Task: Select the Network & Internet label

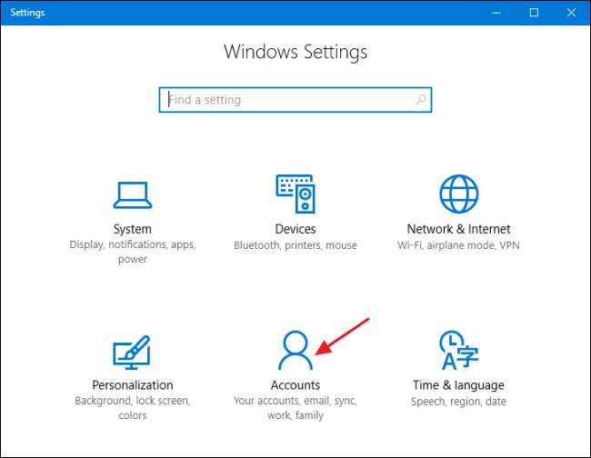Action: (458, 229)
